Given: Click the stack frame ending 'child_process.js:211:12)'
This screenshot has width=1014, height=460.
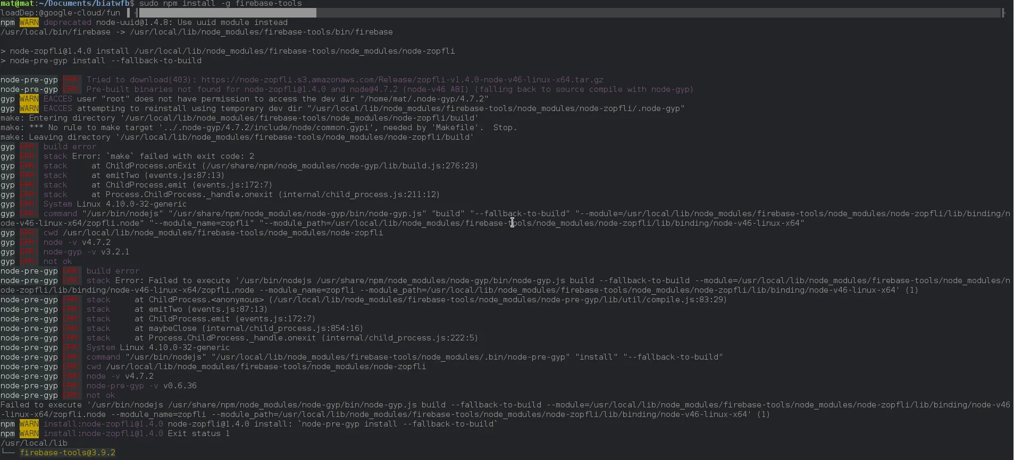Looking at the screenshot, I should pos(265,194).
